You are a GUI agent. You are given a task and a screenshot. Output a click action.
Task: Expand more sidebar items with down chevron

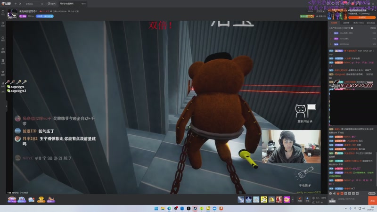[x=3, y=91]
